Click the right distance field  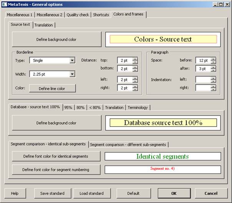[125, 88]
